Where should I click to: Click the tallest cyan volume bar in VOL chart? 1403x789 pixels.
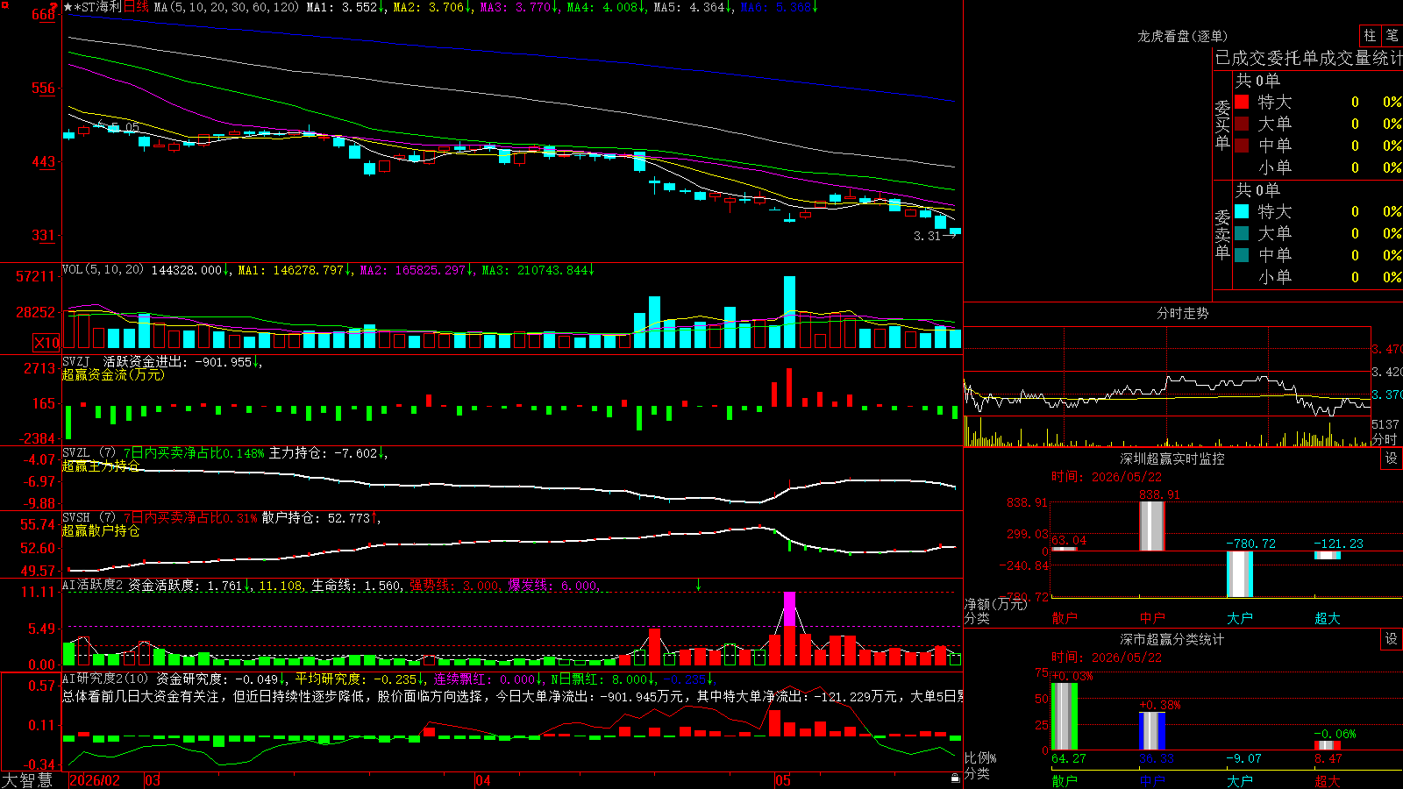pos(789,312)
